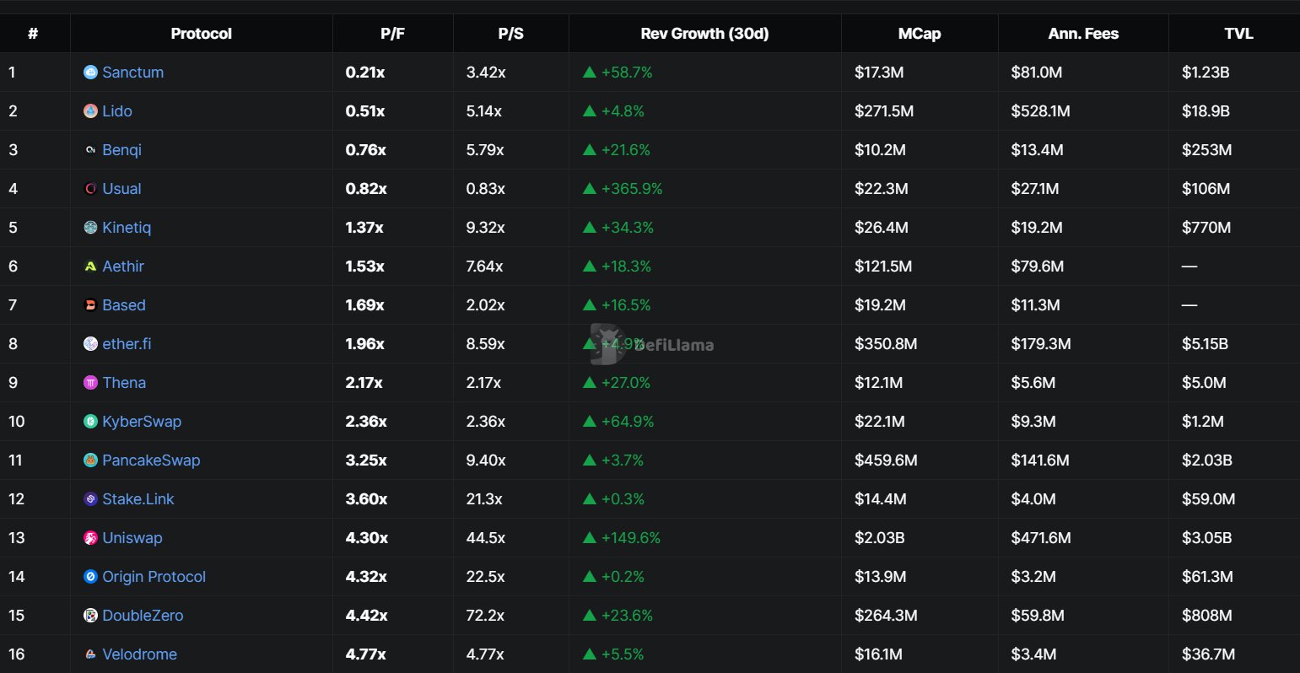This screenshot has height=673, width=1300.
Task: Click the Uniswap pink logo icon
Action: click(x=90, y=538)
